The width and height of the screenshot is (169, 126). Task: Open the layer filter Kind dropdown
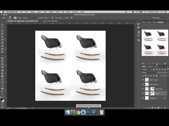(147, 69)
